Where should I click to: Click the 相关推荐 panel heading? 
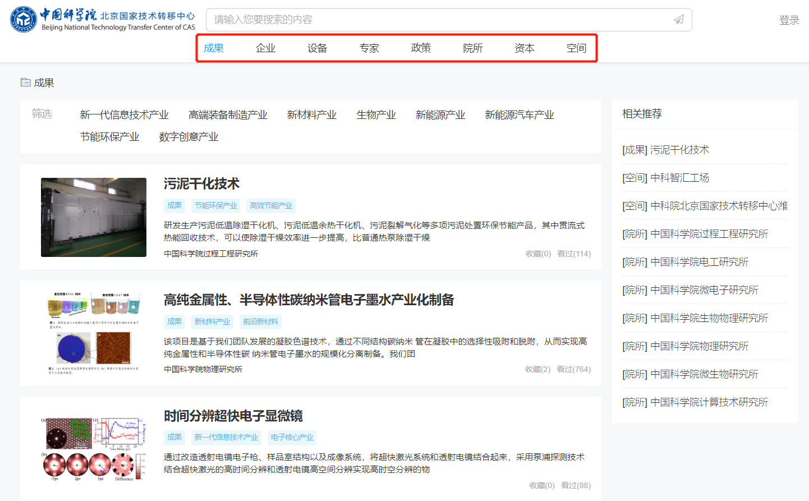[642, 114]
